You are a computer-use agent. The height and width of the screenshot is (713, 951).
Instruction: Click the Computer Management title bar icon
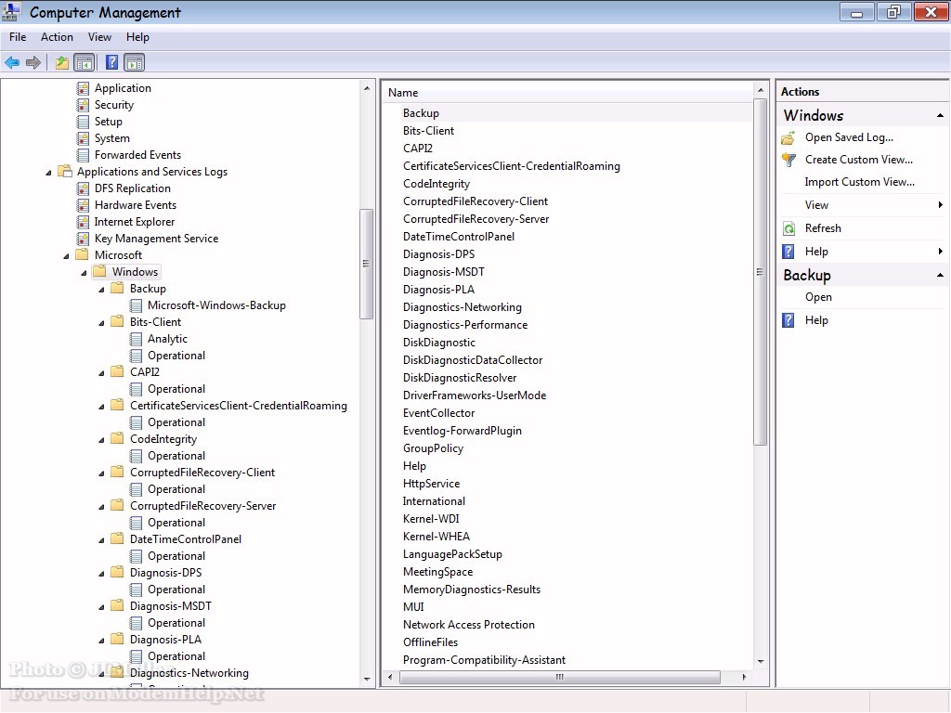coord(11,11)
